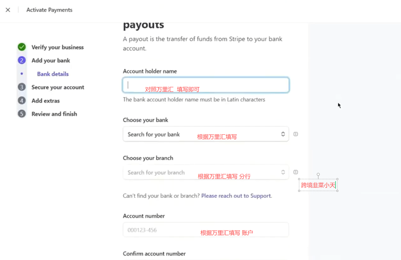Click the chevron arrows on bank selector

pos(283,134)
